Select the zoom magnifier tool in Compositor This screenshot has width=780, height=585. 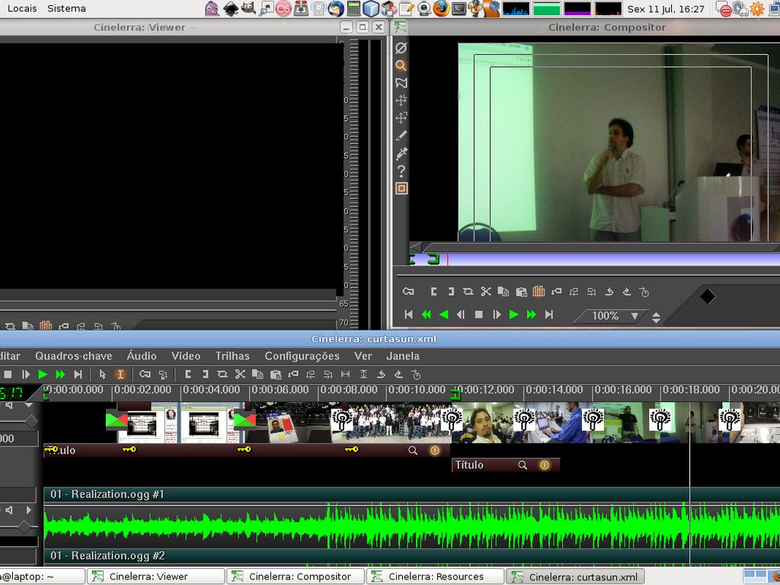coord(401,66)
